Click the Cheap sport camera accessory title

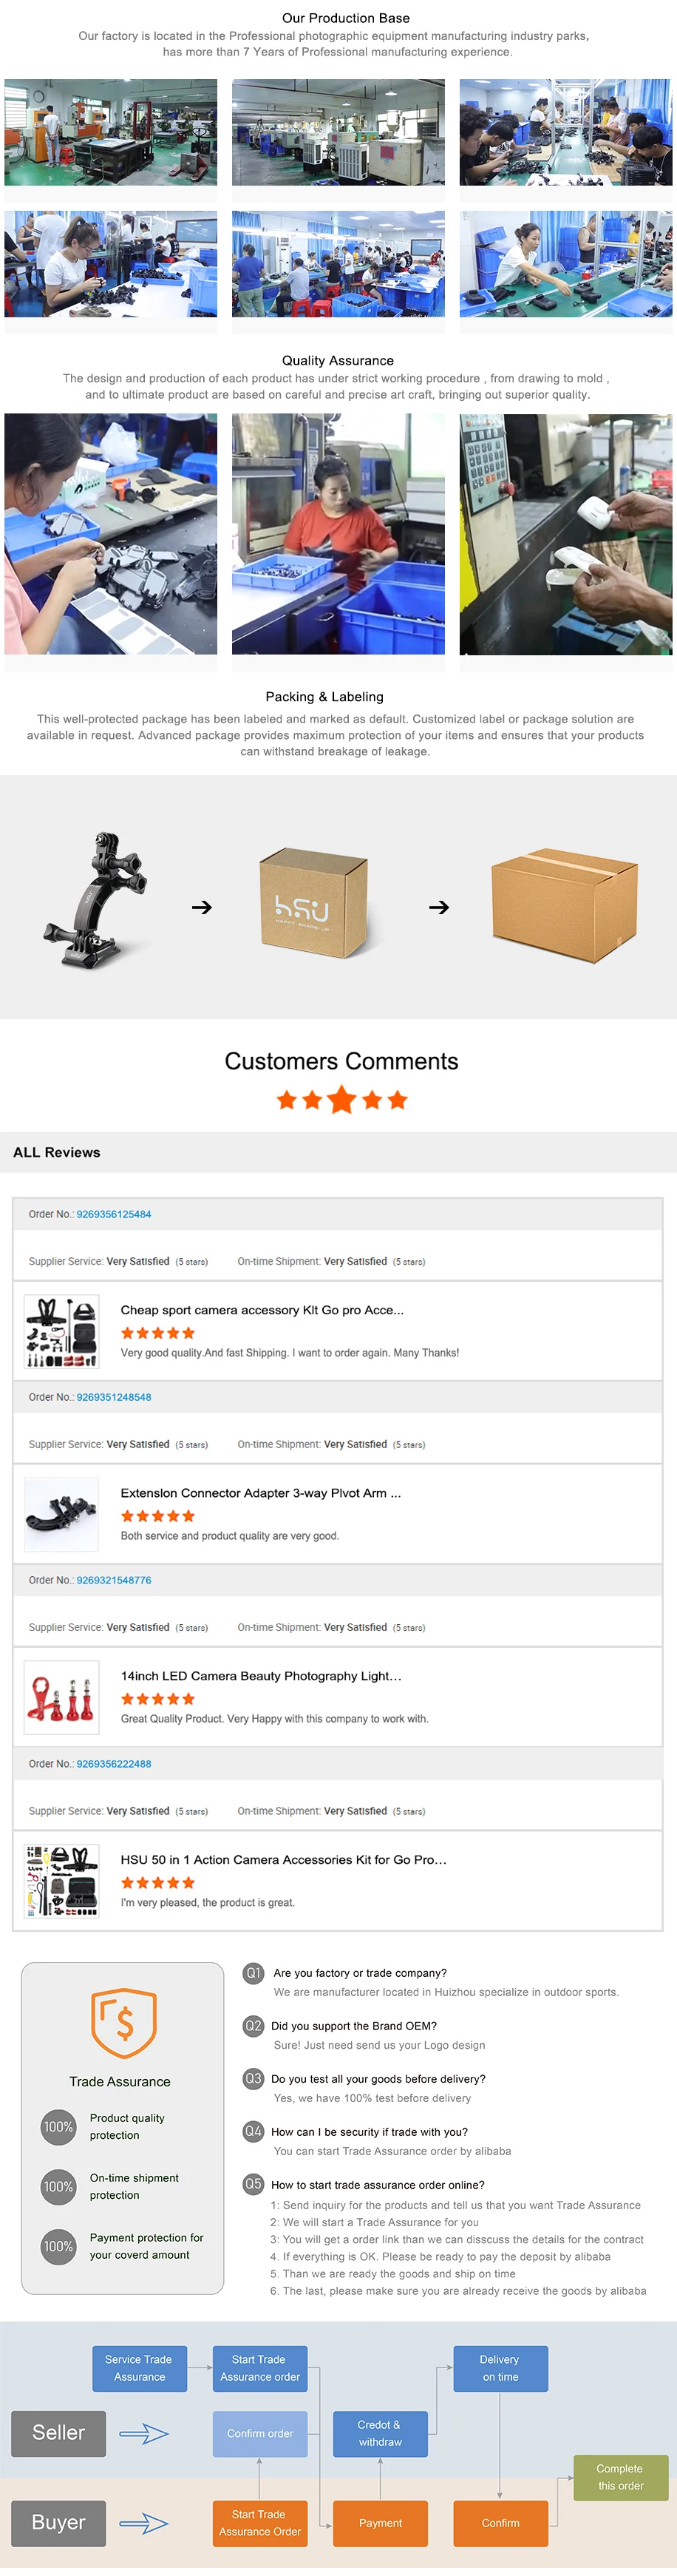coord(262,1310)
